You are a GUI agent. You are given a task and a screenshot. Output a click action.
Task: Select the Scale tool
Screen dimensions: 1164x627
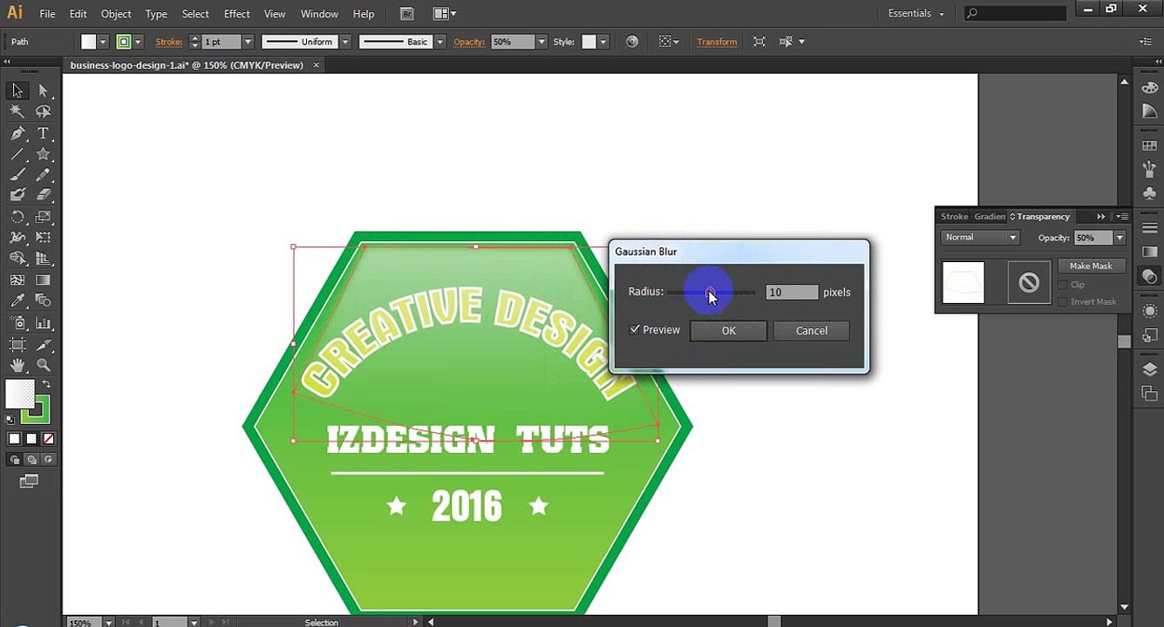pos(43,217)
